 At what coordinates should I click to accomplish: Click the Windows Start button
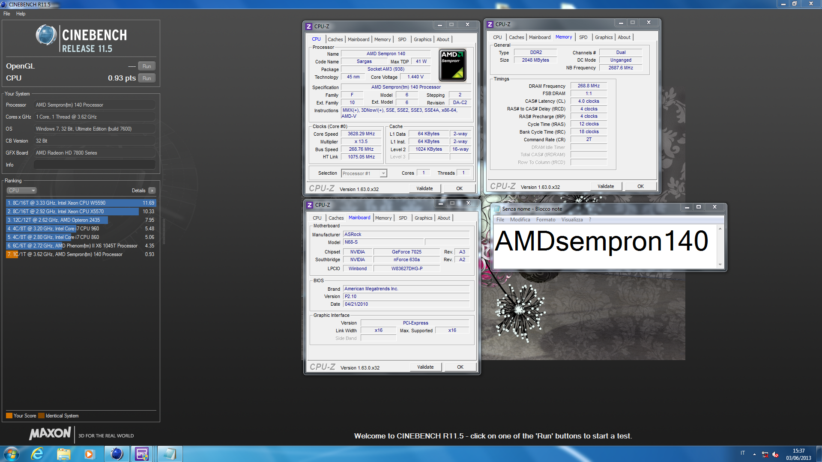click(x=11, y=454)
